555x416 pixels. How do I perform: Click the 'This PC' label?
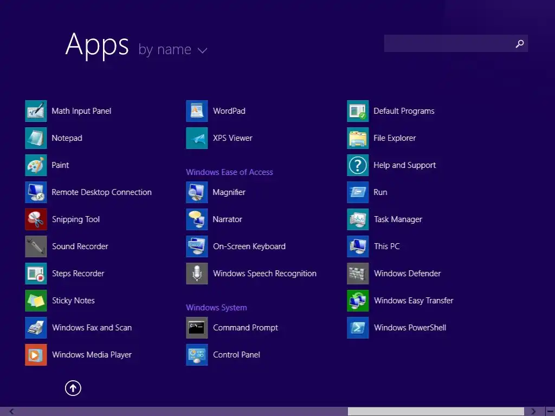click(387, 246)
